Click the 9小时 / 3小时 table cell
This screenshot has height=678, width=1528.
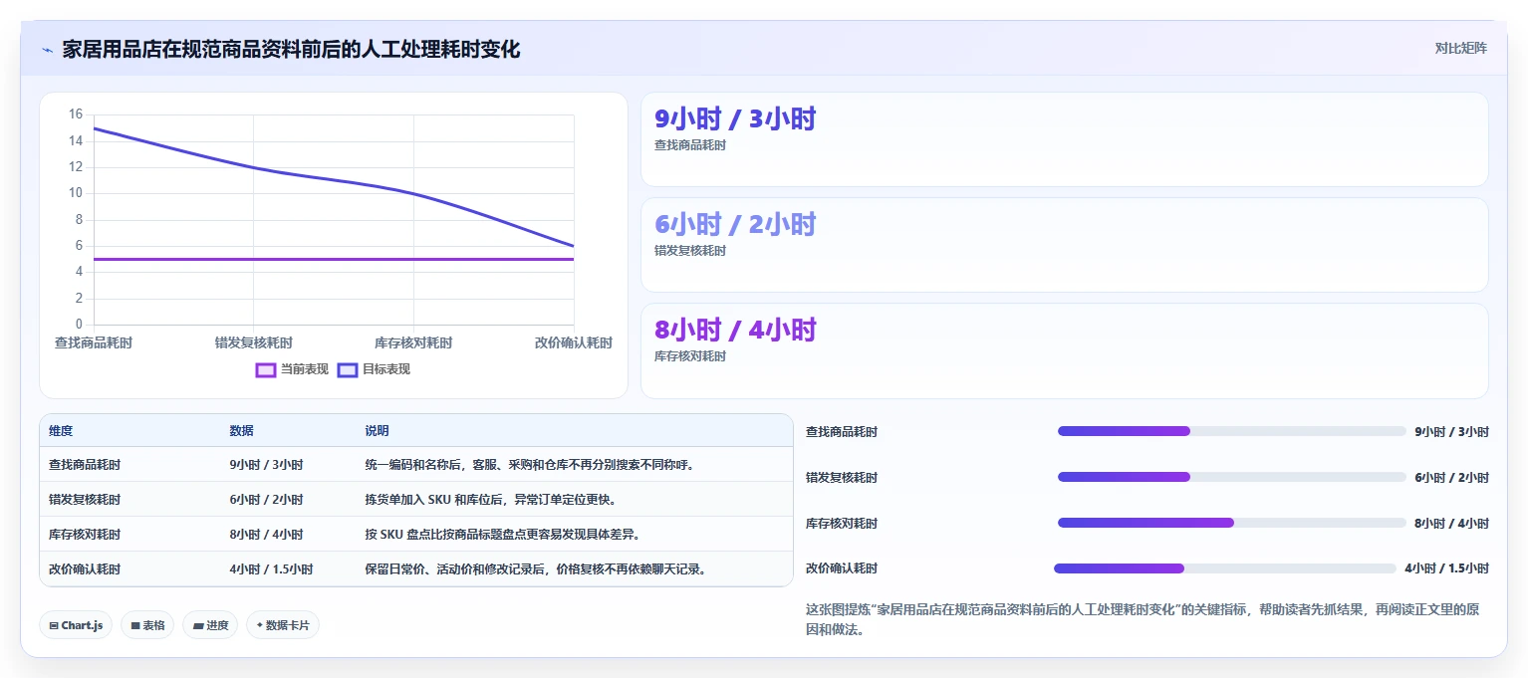coord(266,465)
